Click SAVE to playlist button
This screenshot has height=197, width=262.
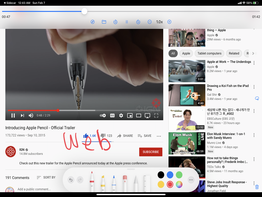tap(145, 136)
